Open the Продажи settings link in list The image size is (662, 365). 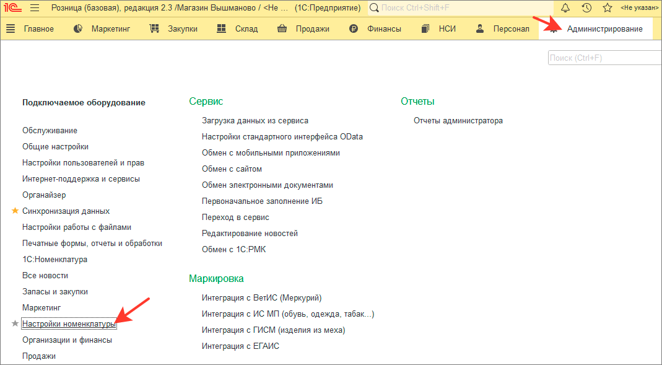[x=39, y=356]
